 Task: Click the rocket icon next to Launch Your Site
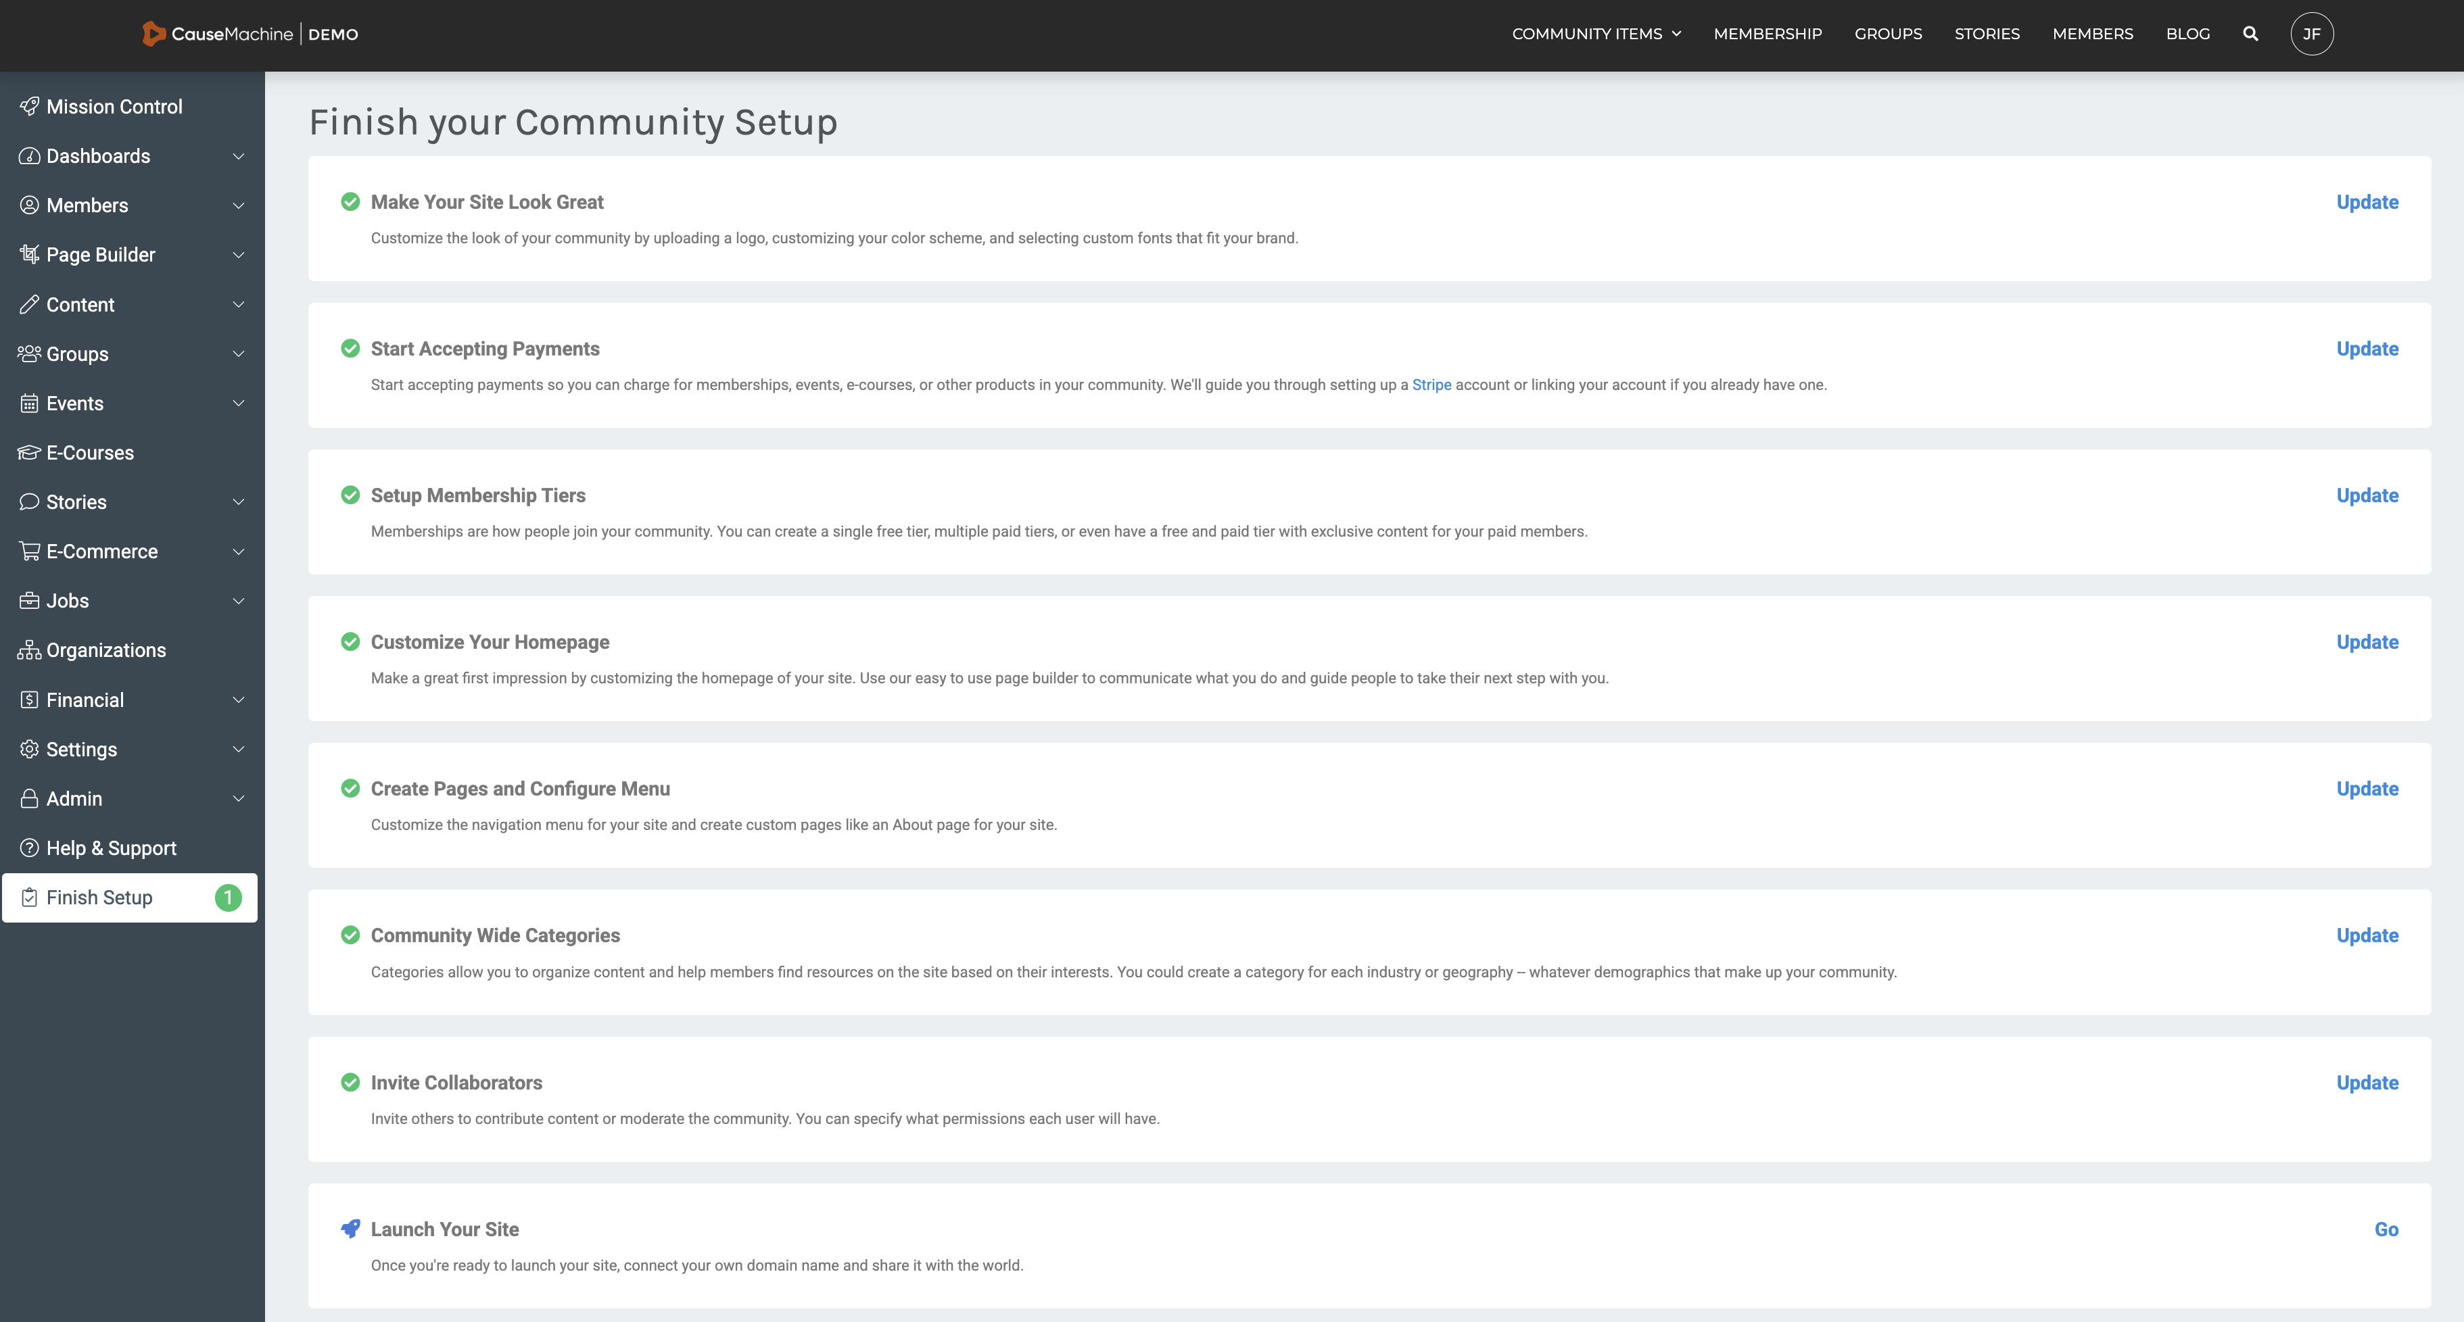pyautogui.click(x=351, y=1228)
